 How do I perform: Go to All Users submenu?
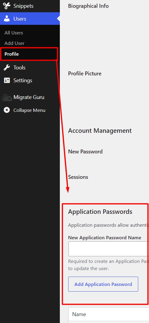[13, 33]
